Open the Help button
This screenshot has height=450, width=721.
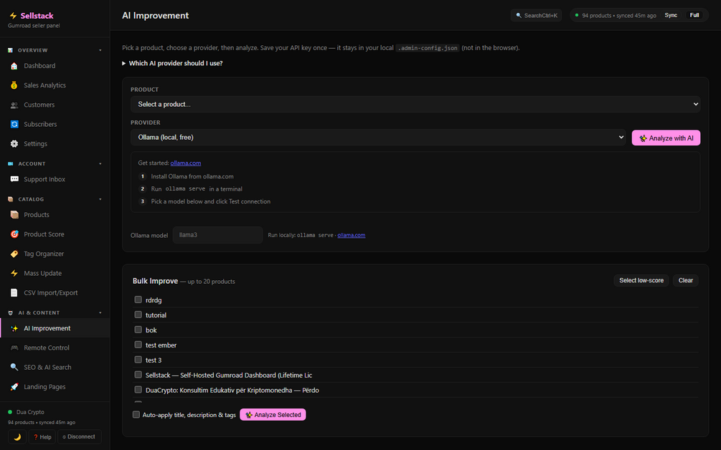click(42, 437)
